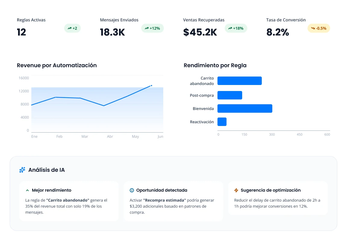Viewport: 347px width, 245px height.
Task: Click the Tasa de Conversión metric title
Action: [286, 20]
